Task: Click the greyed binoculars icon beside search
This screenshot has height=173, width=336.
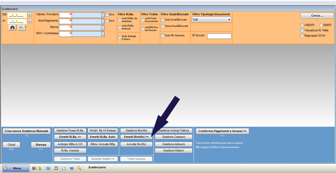Action: point(22,28)
